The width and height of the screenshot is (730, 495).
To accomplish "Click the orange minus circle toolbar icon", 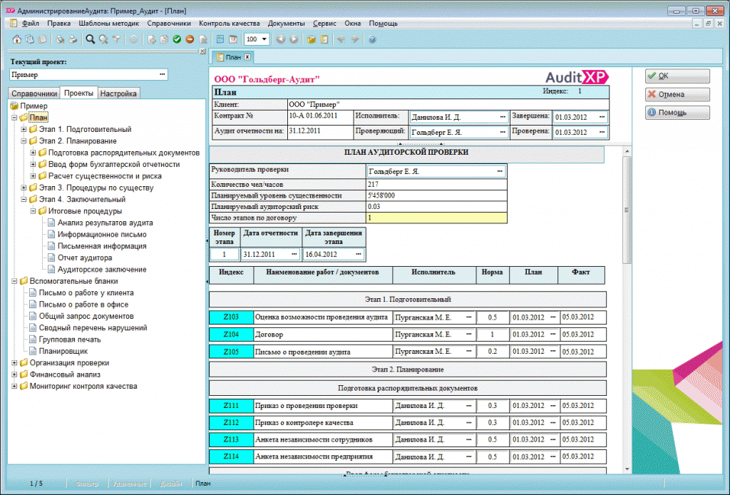I will coord(190,39).
